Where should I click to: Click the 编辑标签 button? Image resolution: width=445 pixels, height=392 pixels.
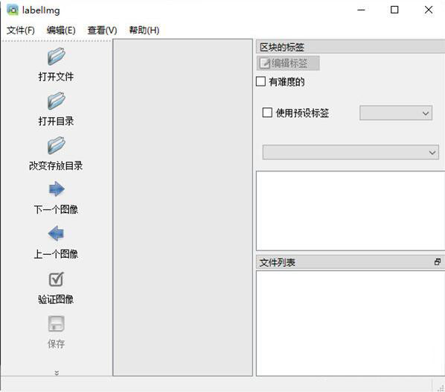click(x=288, y=63)
